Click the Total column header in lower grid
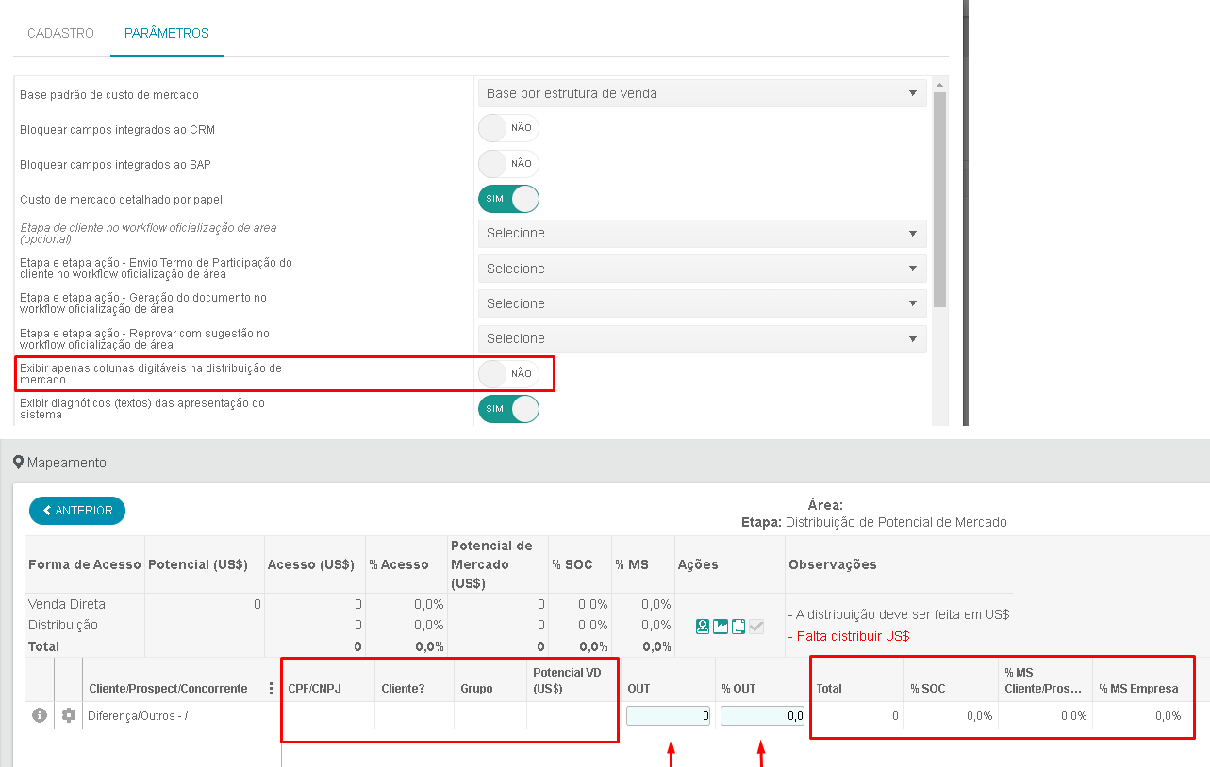This screenshot has width=1210, height=767. click(x=830, y=689)
